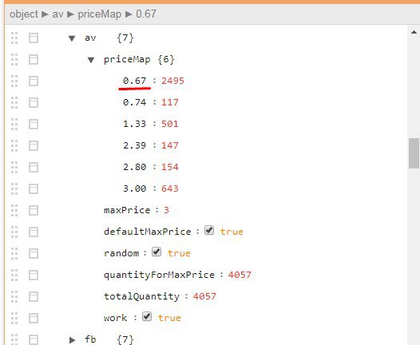Open context menu icon on 3.00 row
420x345 pixels.
(x=34, y=188)
